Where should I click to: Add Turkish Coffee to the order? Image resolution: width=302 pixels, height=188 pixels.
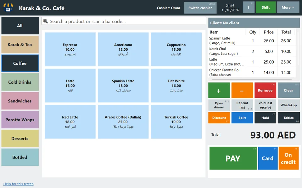tap(176, 122)
